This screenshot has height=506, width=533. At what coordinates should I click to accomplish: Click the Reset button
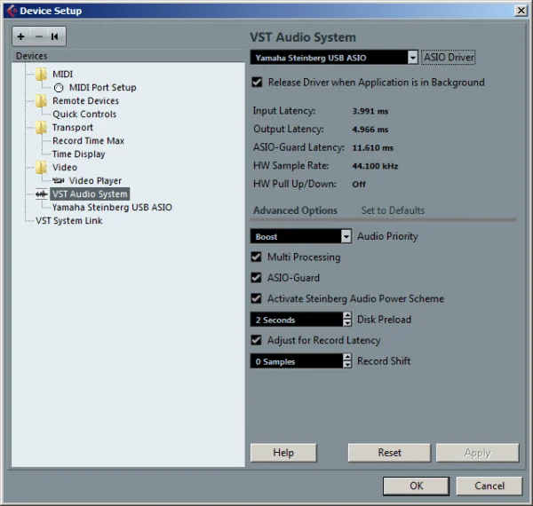[390, 453]
